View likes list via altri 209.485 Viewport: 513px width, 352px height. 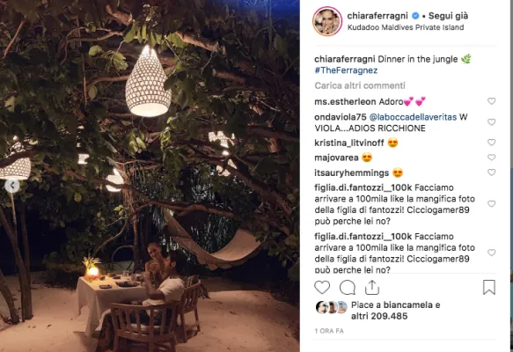[379, 316]
